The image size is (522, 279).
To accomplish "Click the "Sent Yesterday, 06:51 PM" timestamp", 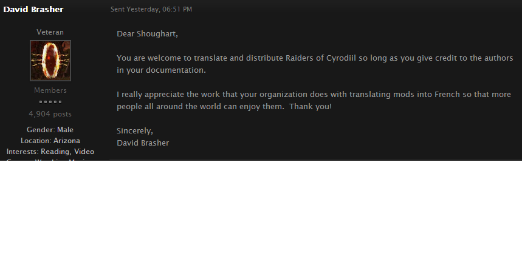I will [x=151, y=9].
